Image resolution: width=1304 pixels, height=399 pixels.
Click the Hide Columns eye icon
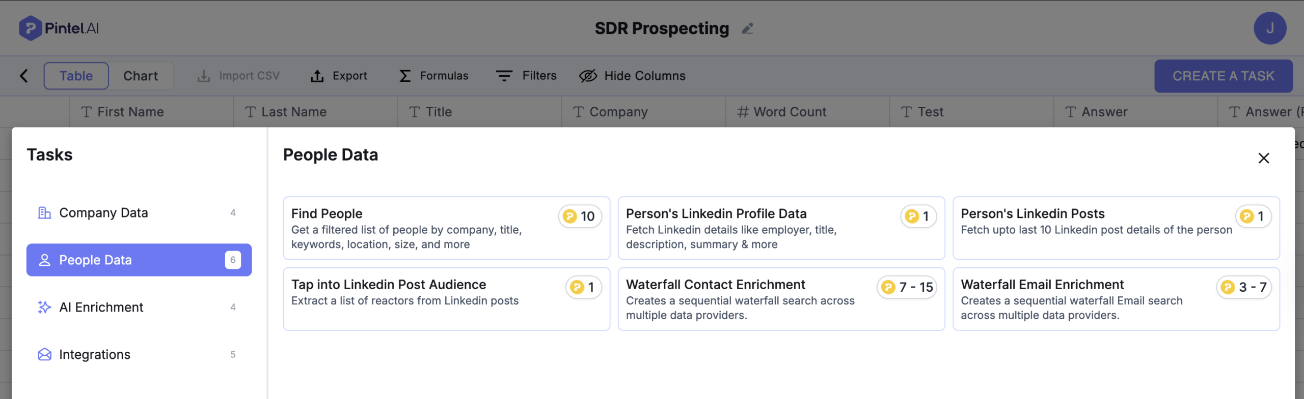point(588,76)
